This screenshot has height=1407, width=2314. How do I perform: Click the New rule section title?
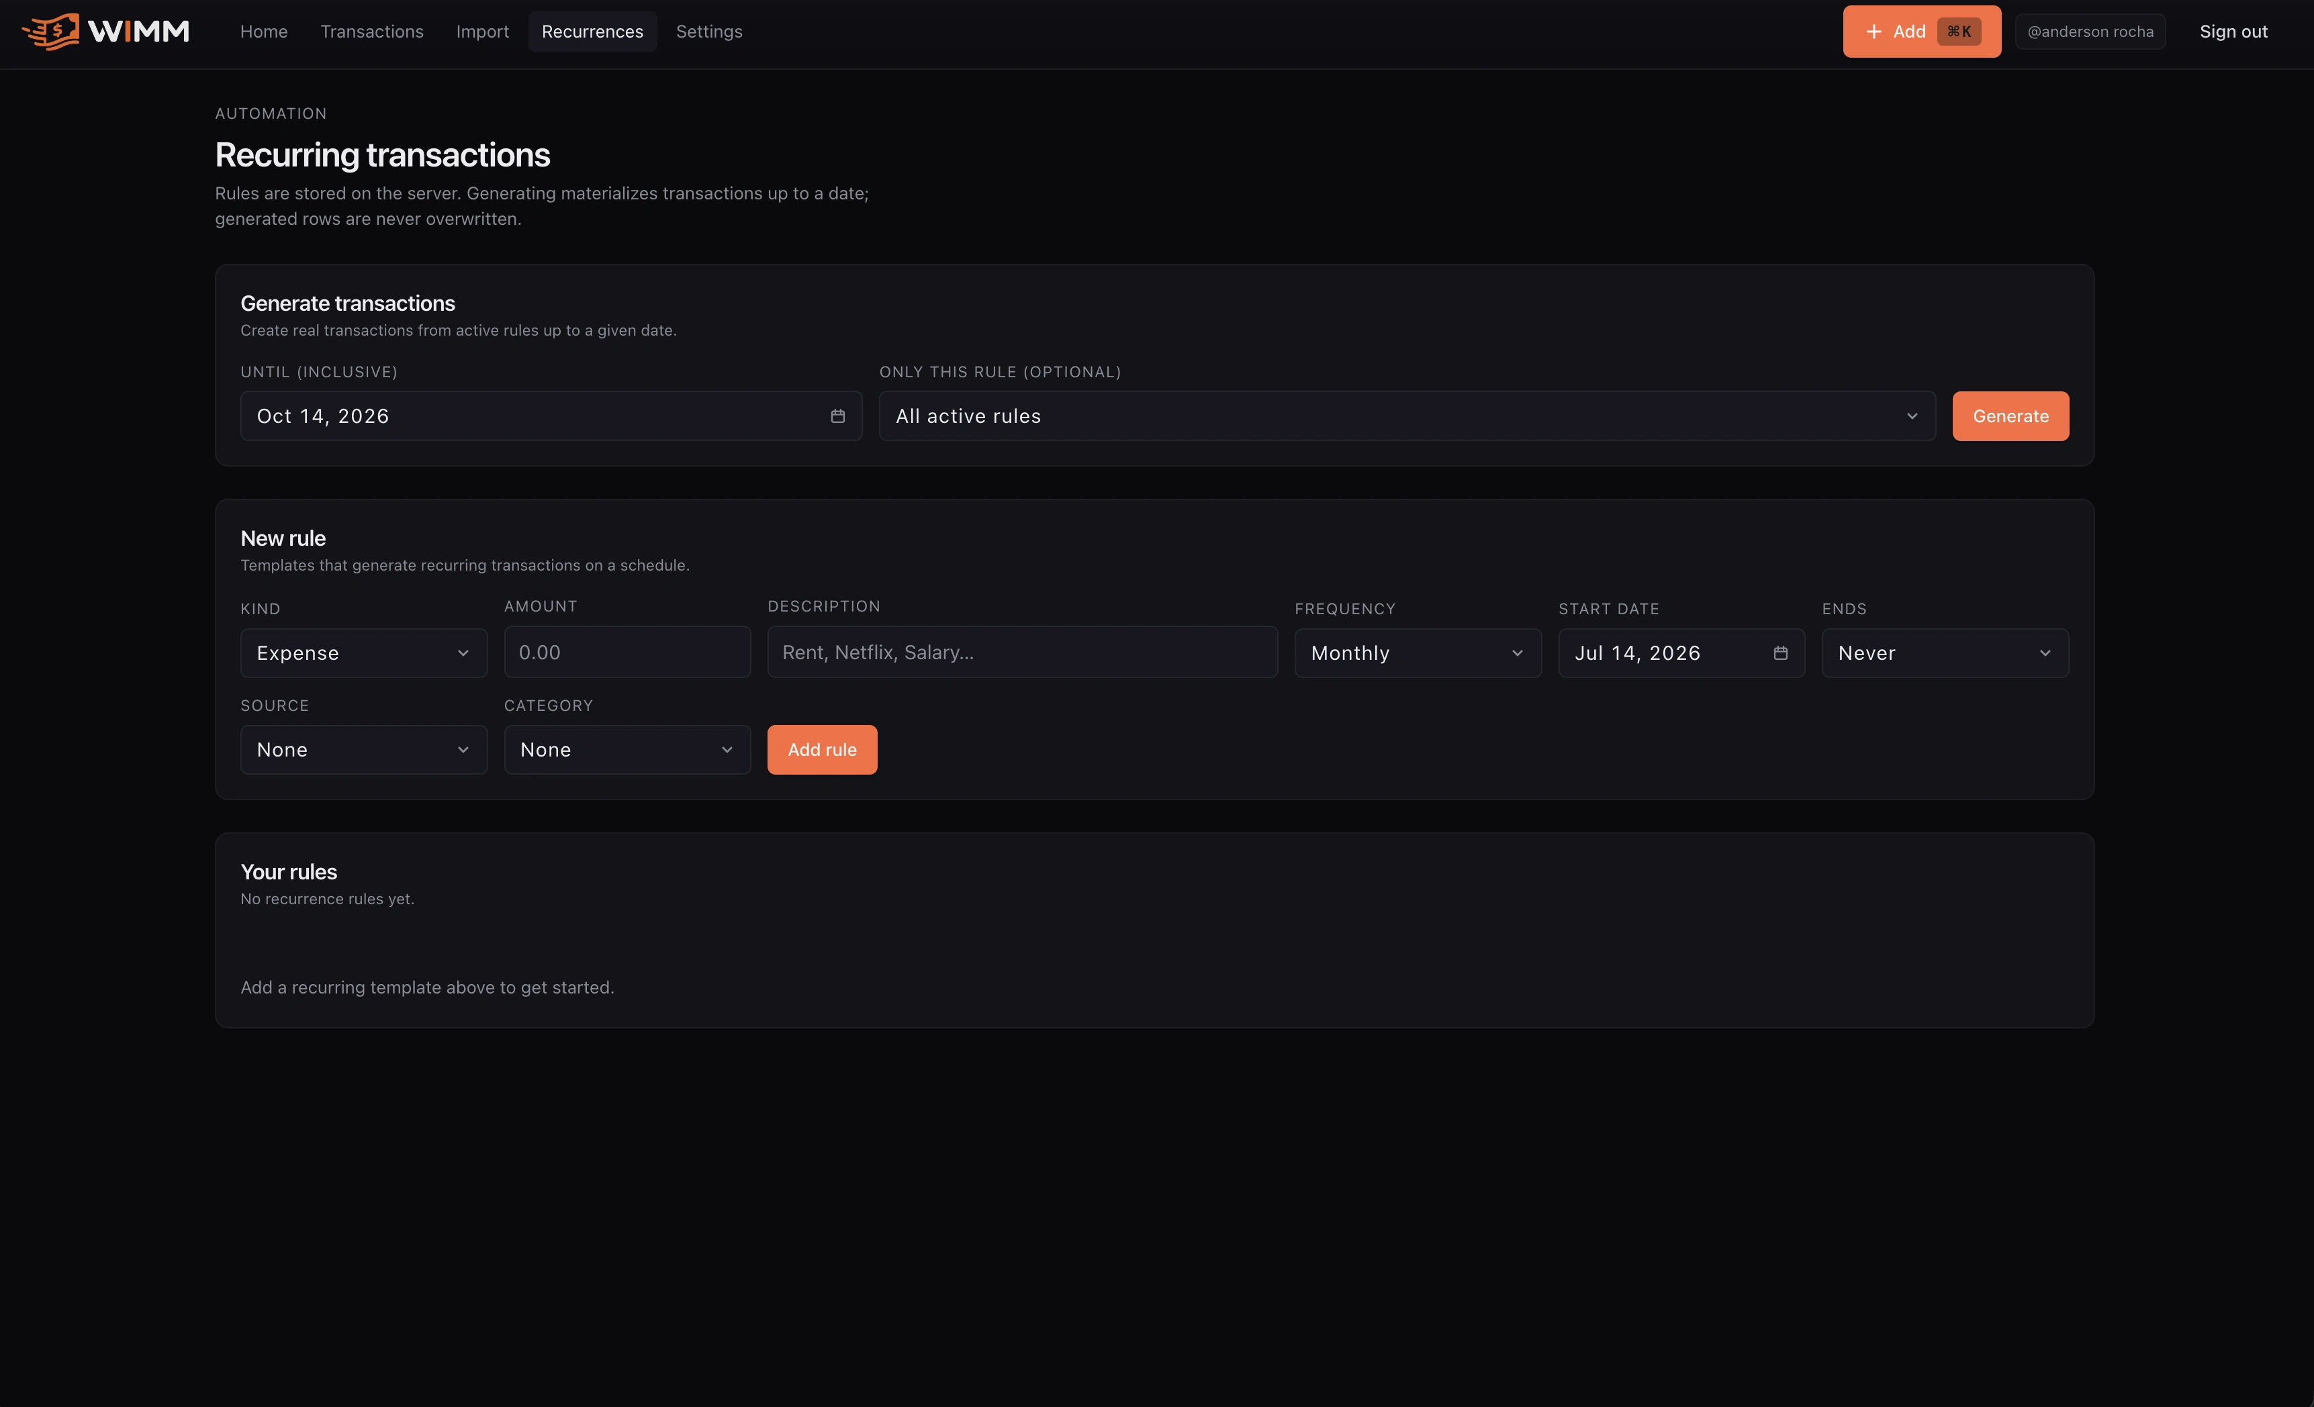283,538
